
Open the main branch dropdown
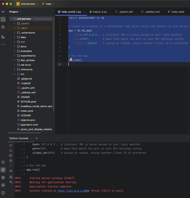pos(48,4)
